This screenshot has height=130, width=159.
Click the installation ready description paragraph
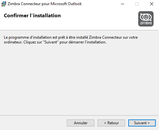[x=71, y=40]
